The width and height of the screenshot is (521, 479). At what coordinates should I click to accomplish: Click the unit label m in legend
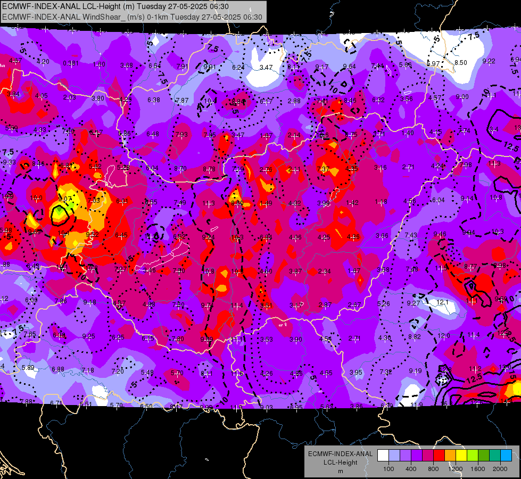click(x=340, y=472)
